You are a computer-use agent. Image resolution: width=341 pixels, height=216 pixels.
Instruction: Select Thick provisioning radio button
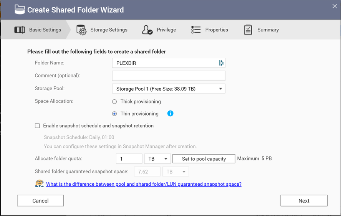(114, 102)
